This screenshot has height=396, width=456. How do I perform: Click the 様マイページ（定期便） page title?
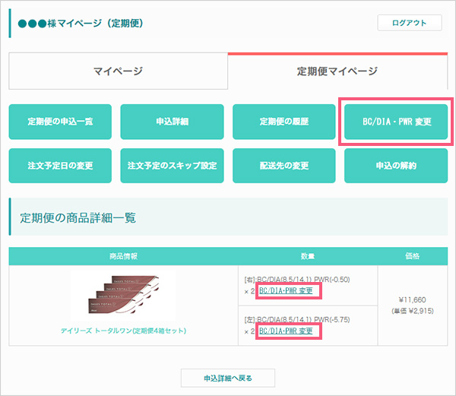[x=81, y=24]
